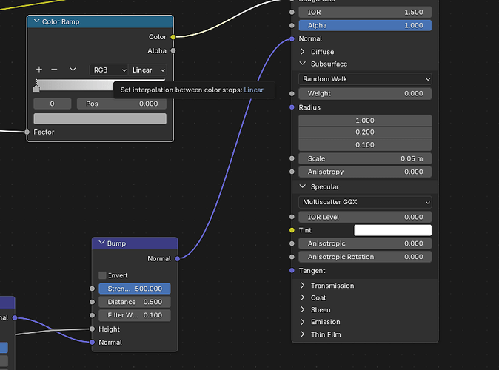Click the Color Ramp Factor input socket
Screen dimensions: 499x370
click(x=27, y=132)
